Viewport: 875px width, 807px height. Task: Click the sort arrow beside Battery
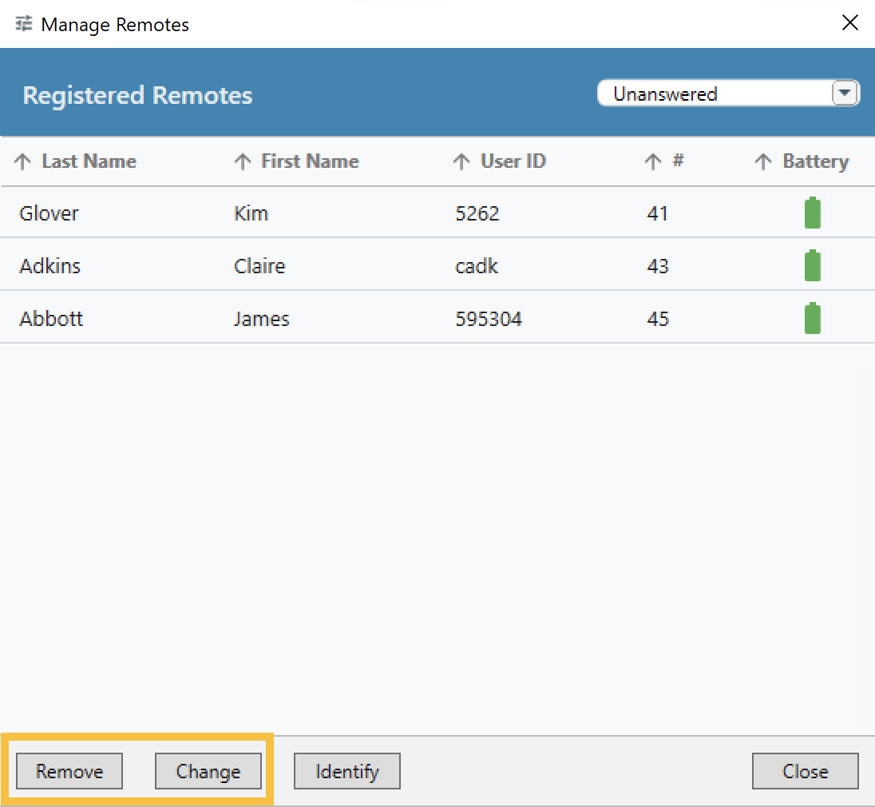coord(763,162)
